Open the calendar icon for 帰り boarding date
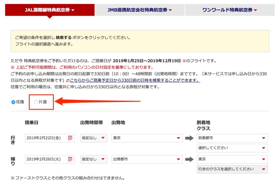The width and height of the screenshot is (276, 182). (70, 159)
